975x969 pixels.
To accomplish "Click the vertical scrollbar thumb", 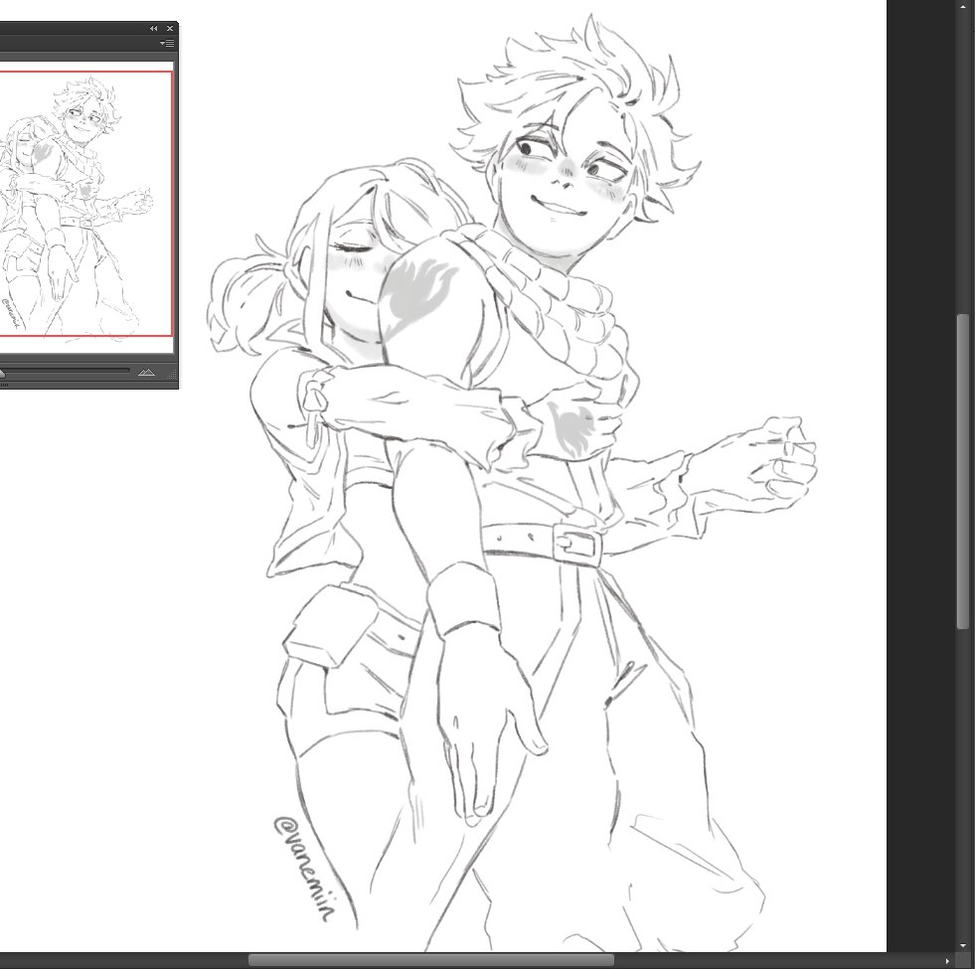I will [962, 471].
